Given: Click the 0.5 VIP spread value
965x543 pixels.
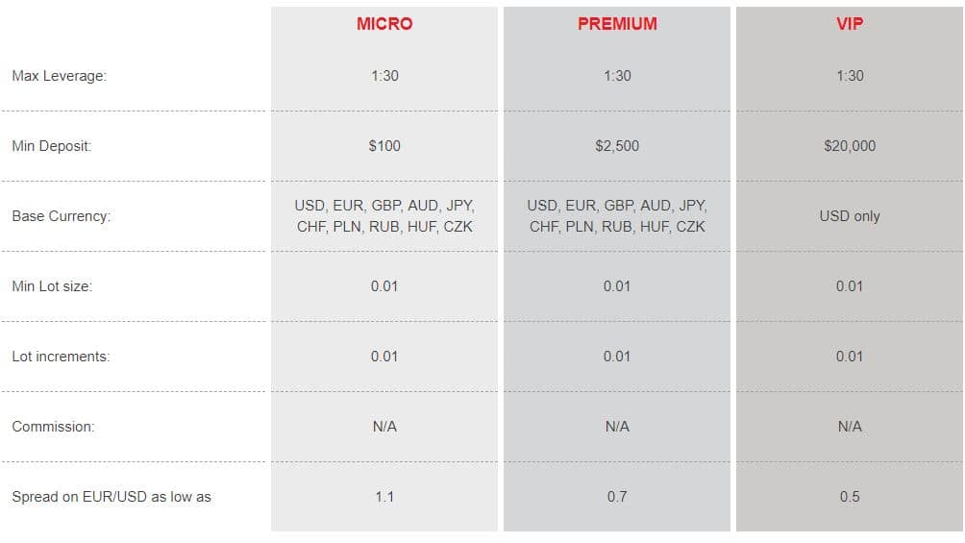Looking at the screenshot, I should (850, 497).
